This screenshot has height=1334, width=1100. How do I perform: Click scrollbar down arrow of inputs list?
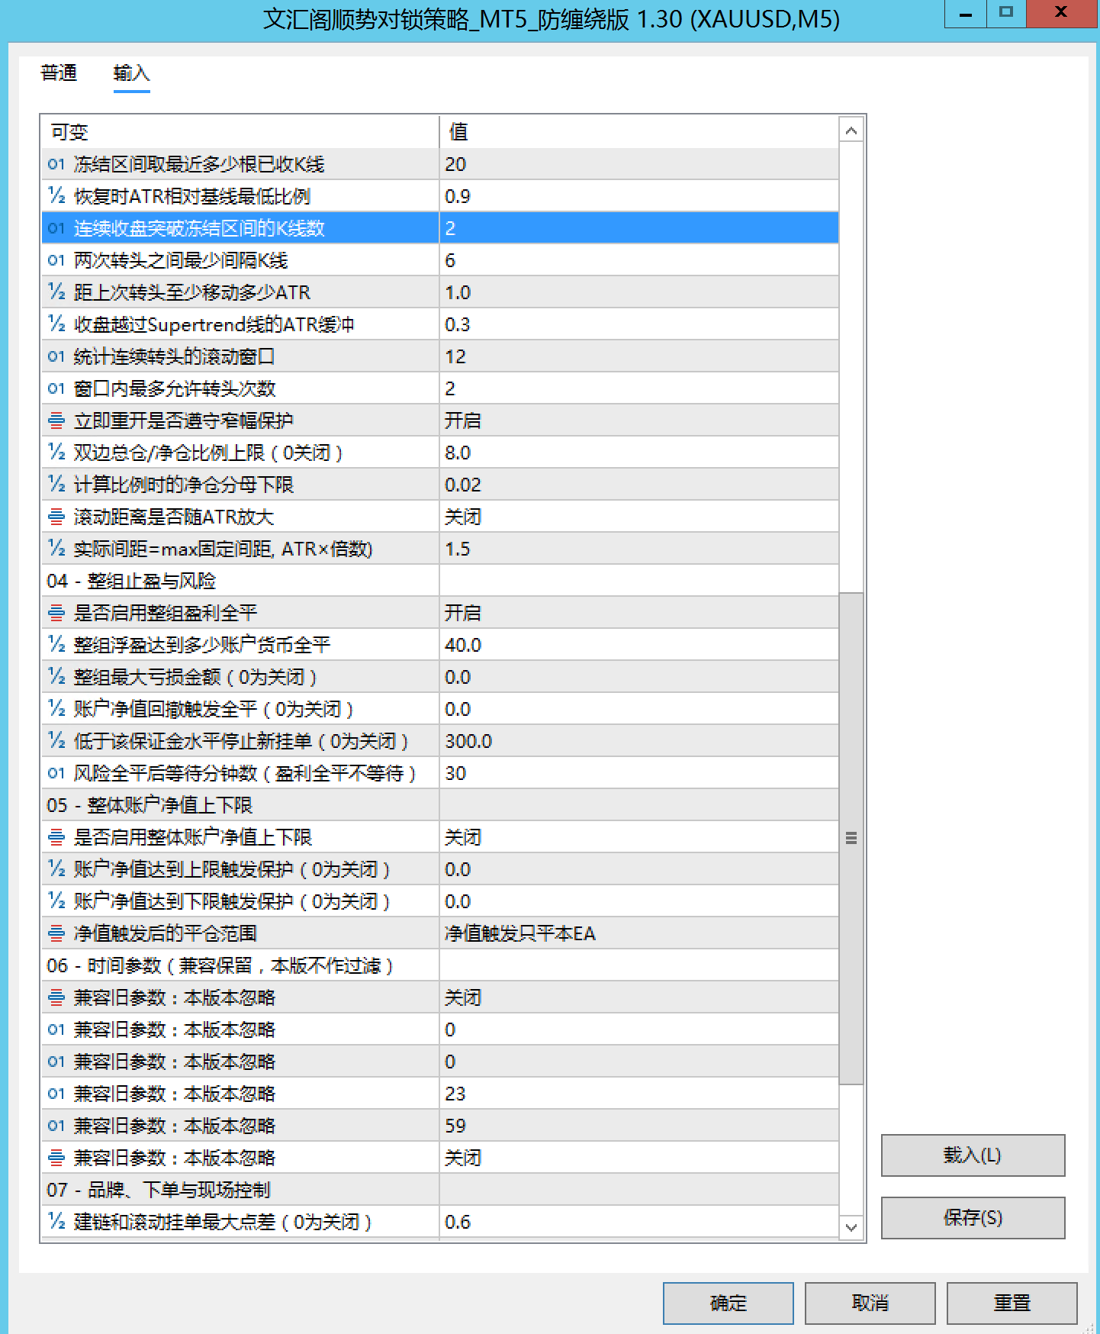[851, 1227]
